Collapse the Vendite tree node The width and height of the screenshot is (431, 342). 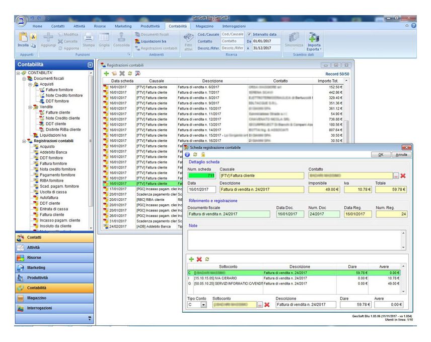click(x=30, y=107)
